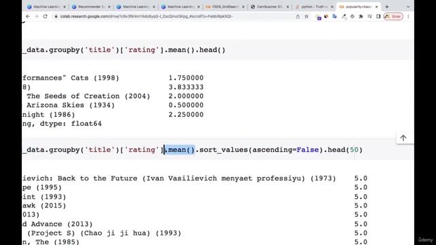436x245 pixels.
Task: Click the scroll-to-top up arrow button
Action: tap(403, 138)
